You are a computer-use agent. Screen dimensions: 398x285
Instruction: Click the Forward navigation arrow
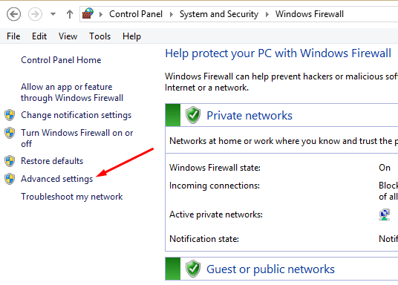[35, 14]
